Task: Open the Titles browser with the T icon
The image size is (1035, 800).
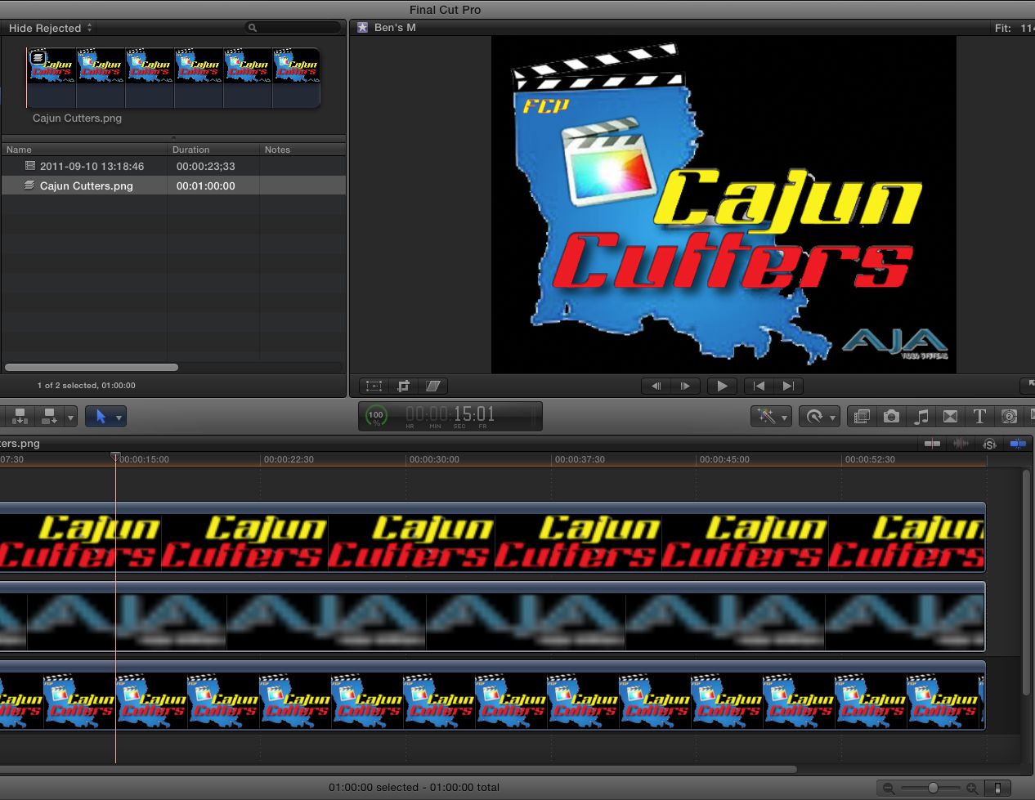Action: tap(979, 416)
